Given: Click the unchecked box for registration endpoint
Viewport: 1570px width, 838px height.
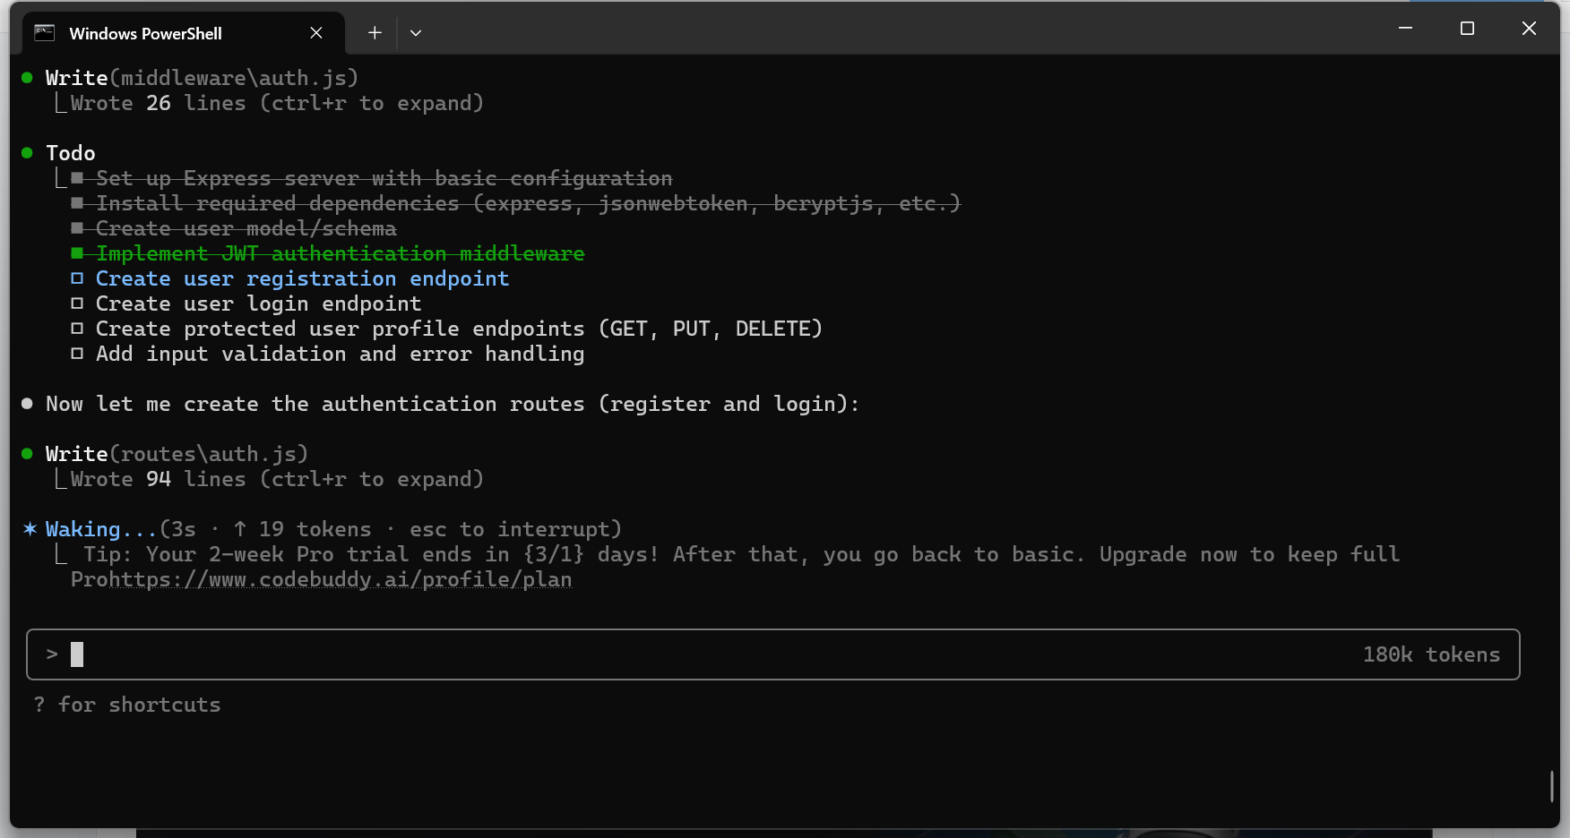Looking at the screenshot, I should 77,278.
